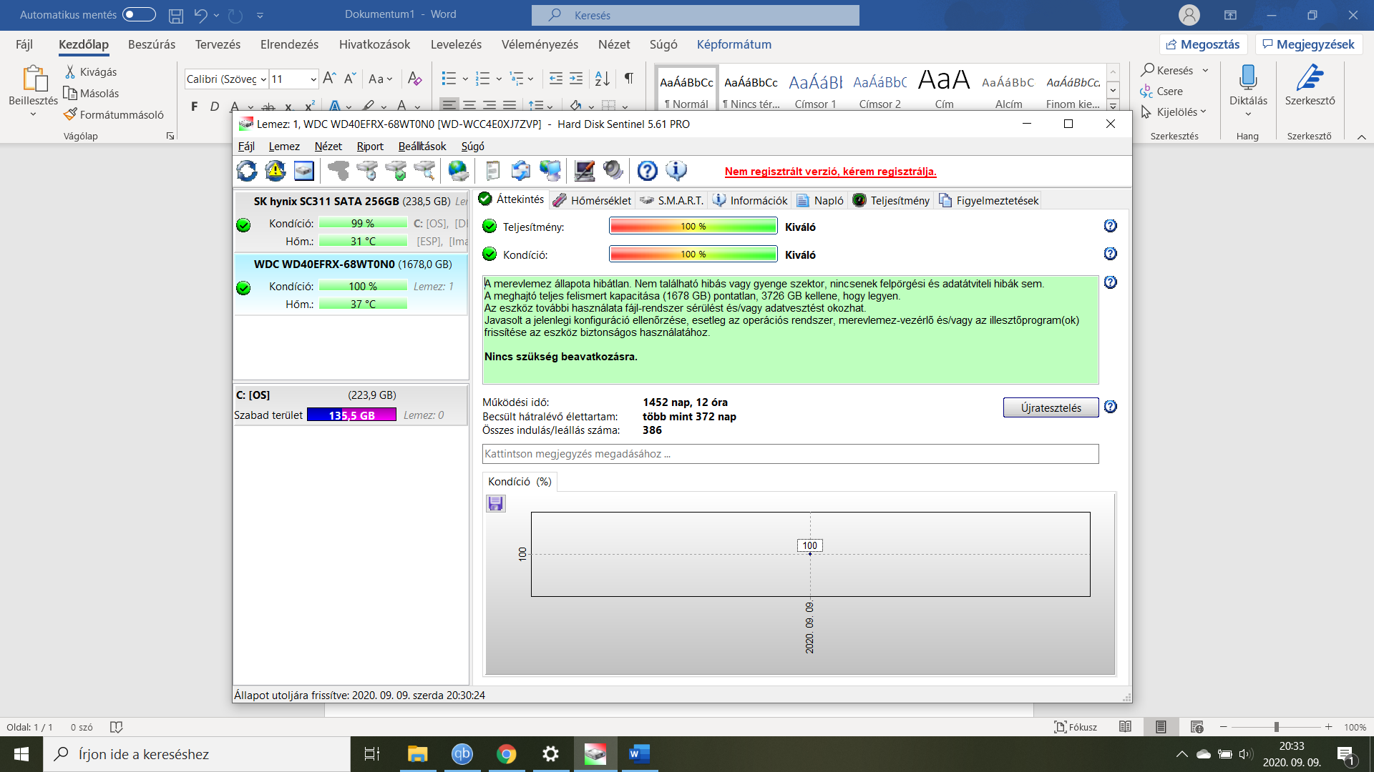The height and width of the screenshot is (772, 1374).
Task: Open the Aa change case dropdown
Action: 381,79
